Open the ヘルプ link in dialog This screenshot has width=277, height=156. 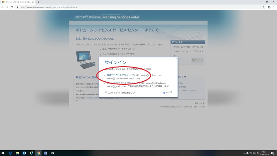[169, 92]
